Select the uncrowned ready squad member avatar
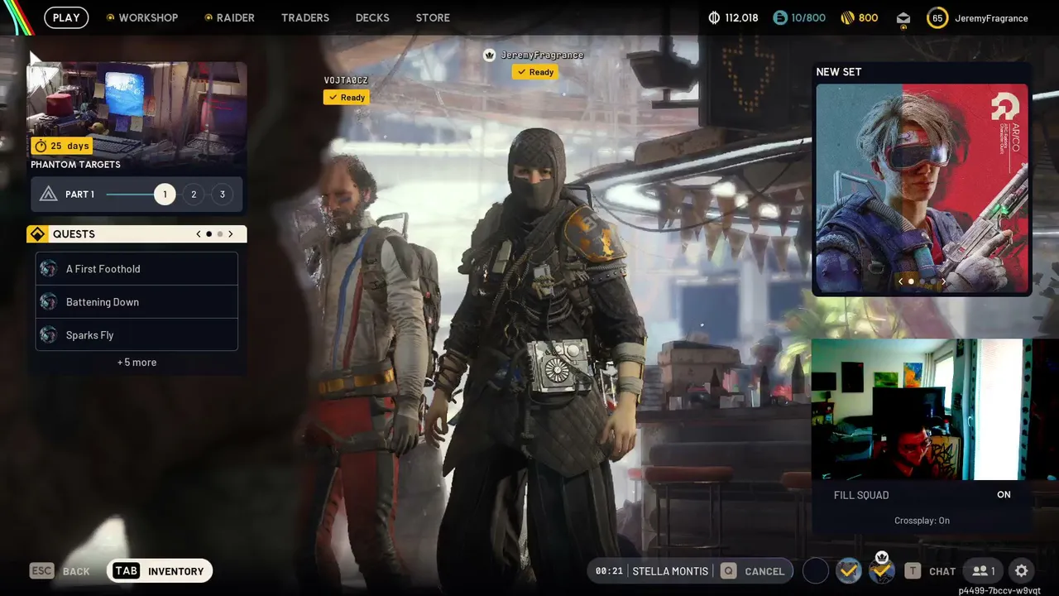1059x596 pixels. (849, 570)
